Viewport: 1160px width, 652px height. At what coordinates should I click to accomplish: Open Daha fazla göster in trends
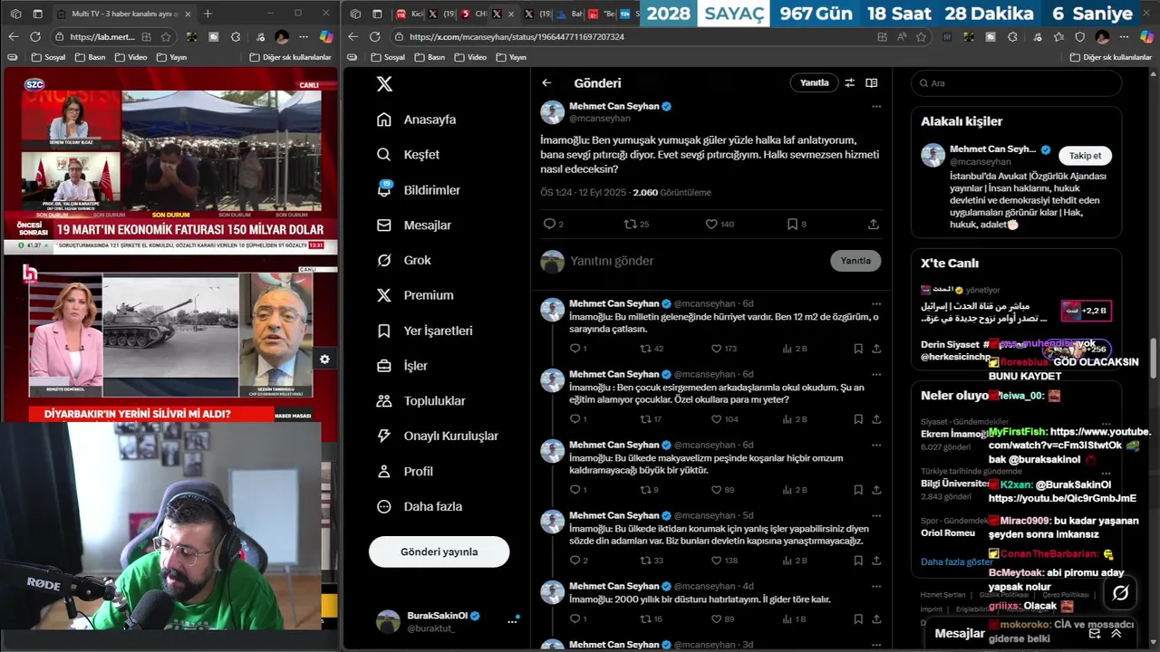pos(956,561)
